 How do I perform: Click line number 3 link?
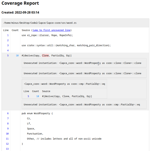8,45
